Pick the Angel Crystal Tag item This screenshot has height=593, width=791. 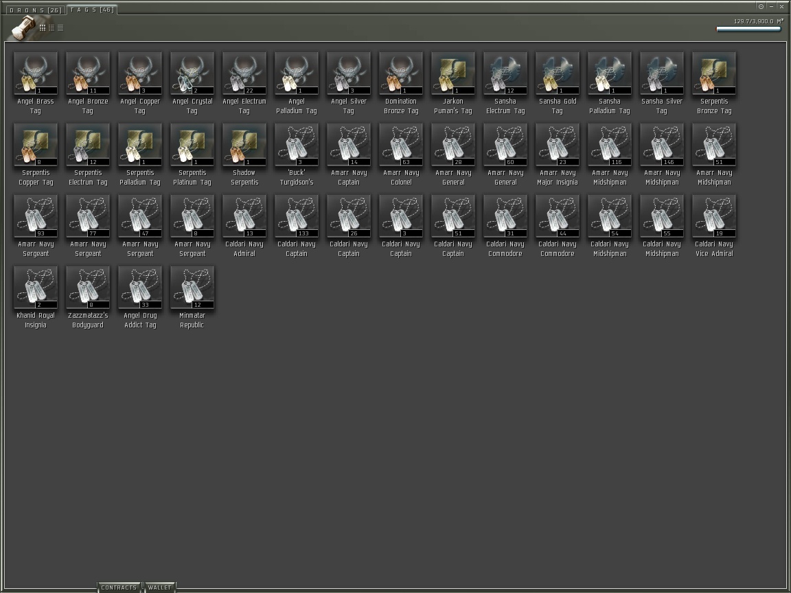pyautogui.click(x=192, y=73)
